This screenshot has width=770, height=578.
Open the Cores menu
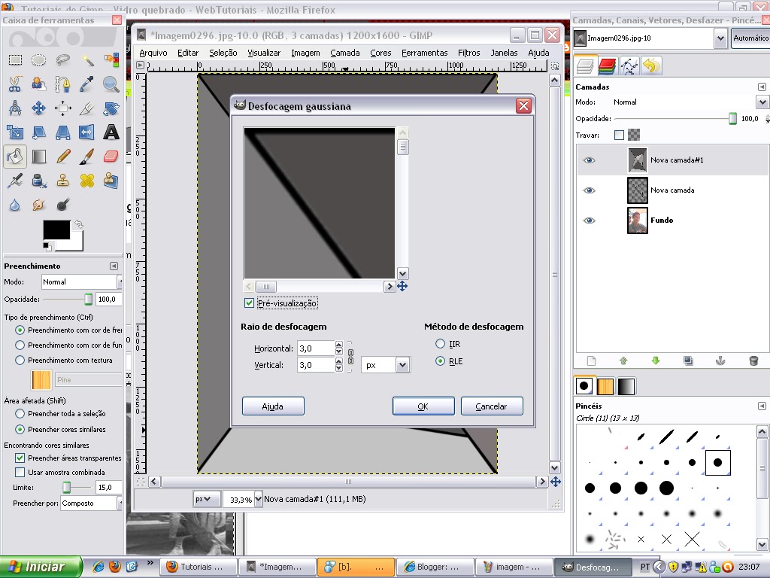[380, 53]
